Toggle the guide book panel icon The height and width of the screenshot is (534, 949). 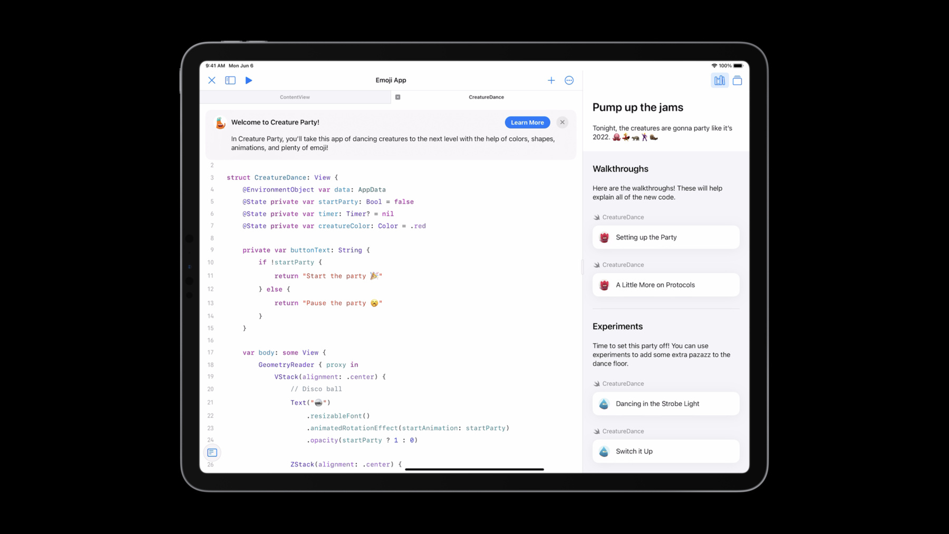(719, 80)
